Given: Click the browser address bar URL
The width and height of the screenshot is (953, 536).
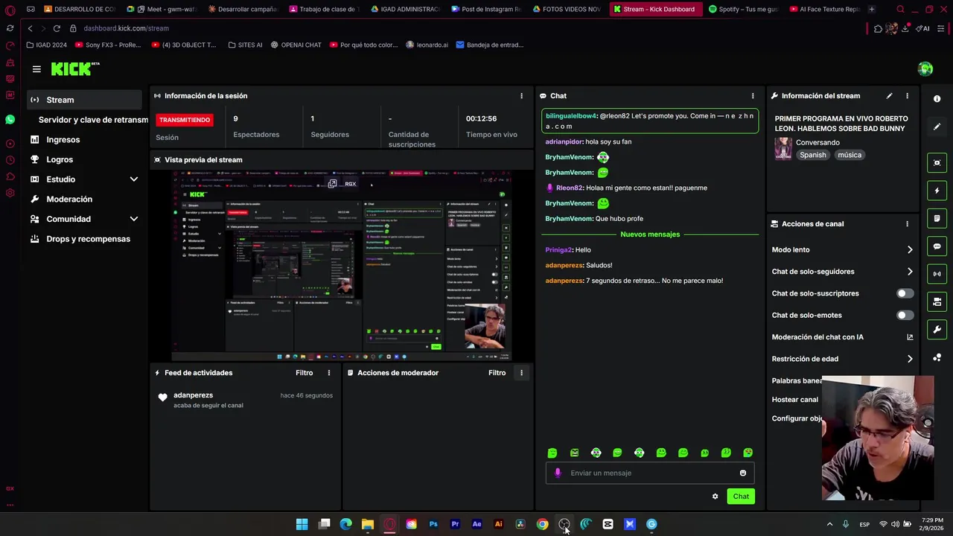Looking at the screenshot, I should (126, 28).
